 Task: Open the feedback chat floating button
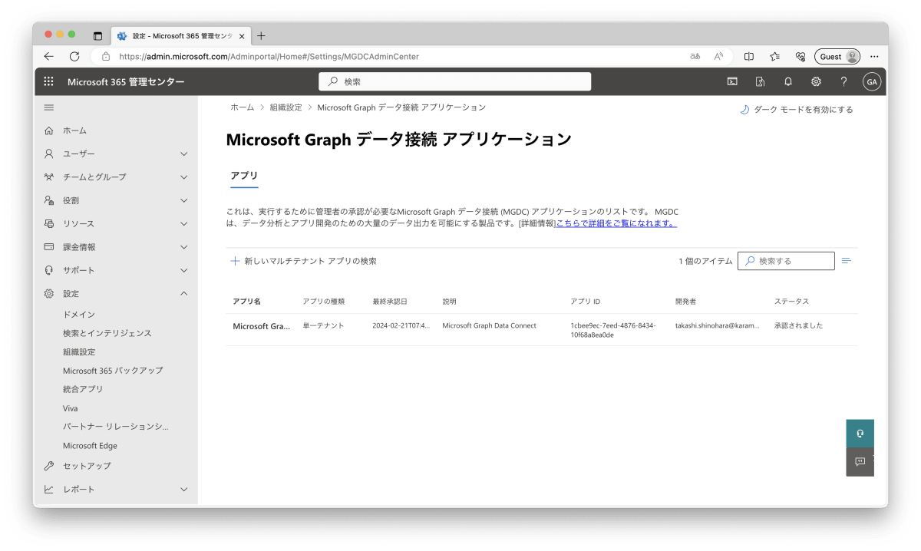coord(860,461)
